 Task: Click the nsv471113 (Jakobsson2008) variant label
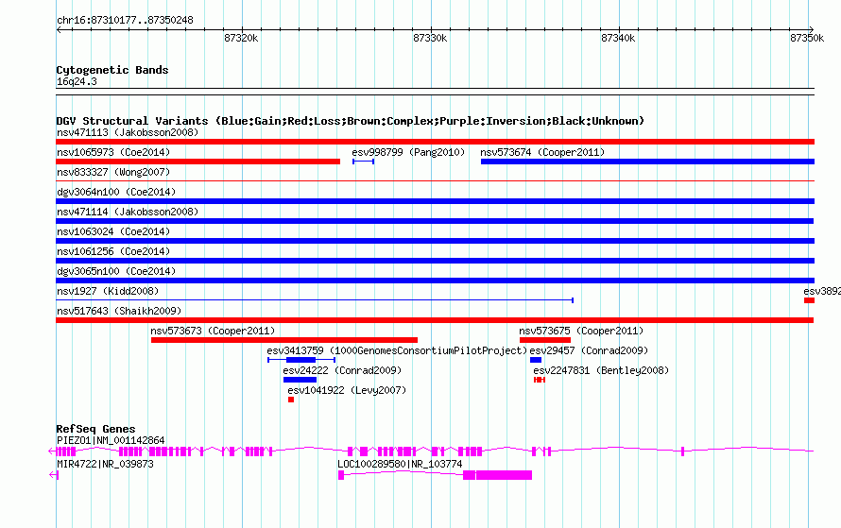[x=128, y=132]
